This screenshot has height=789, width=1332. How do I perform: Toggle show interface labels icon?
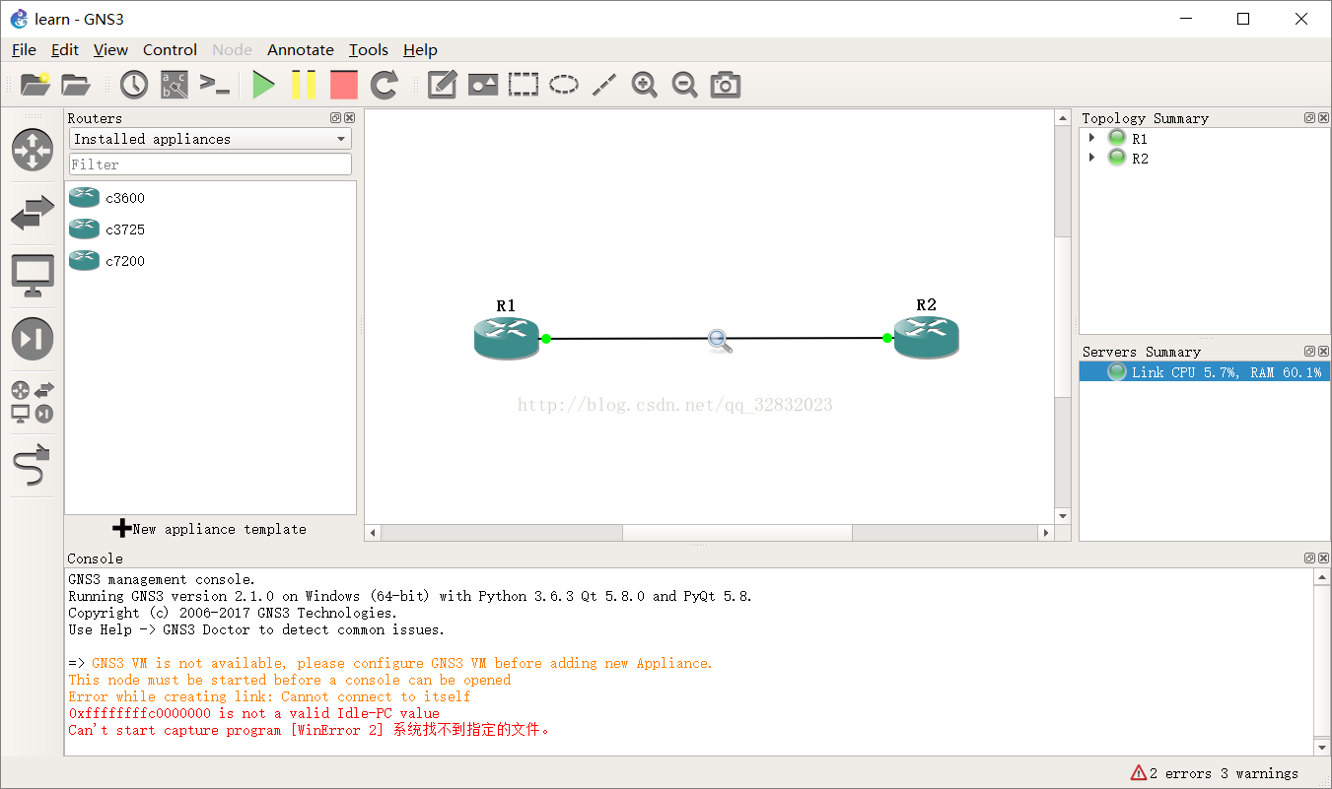coord(175,85)
